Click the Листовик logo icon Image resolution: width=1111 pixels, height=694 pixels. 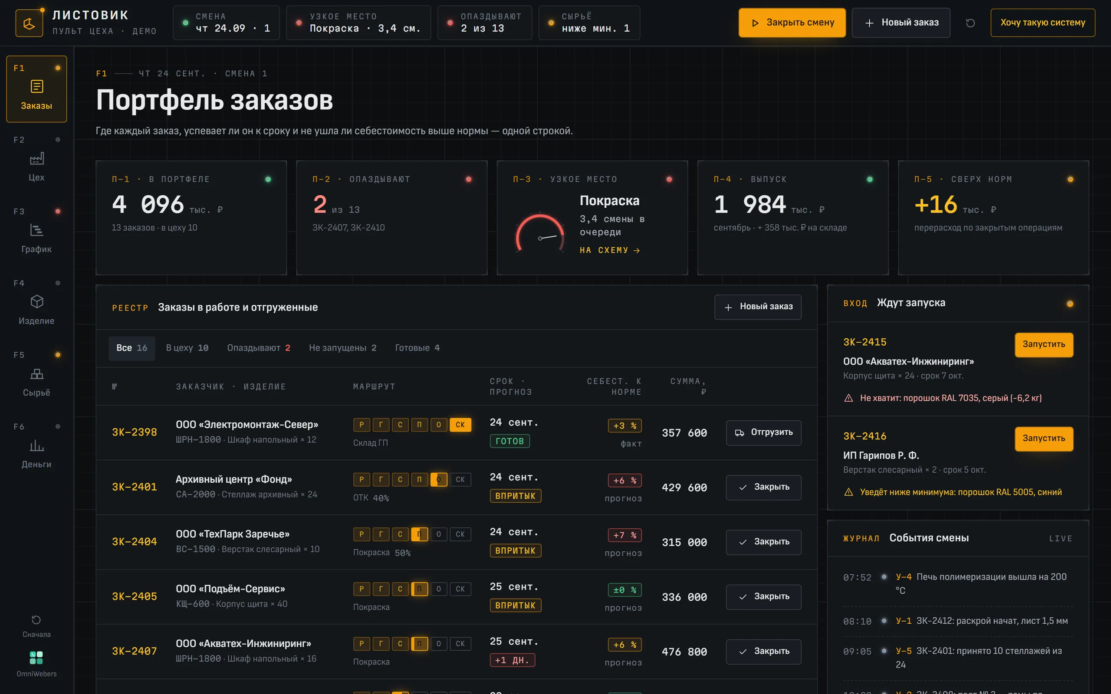coord(30,23)
